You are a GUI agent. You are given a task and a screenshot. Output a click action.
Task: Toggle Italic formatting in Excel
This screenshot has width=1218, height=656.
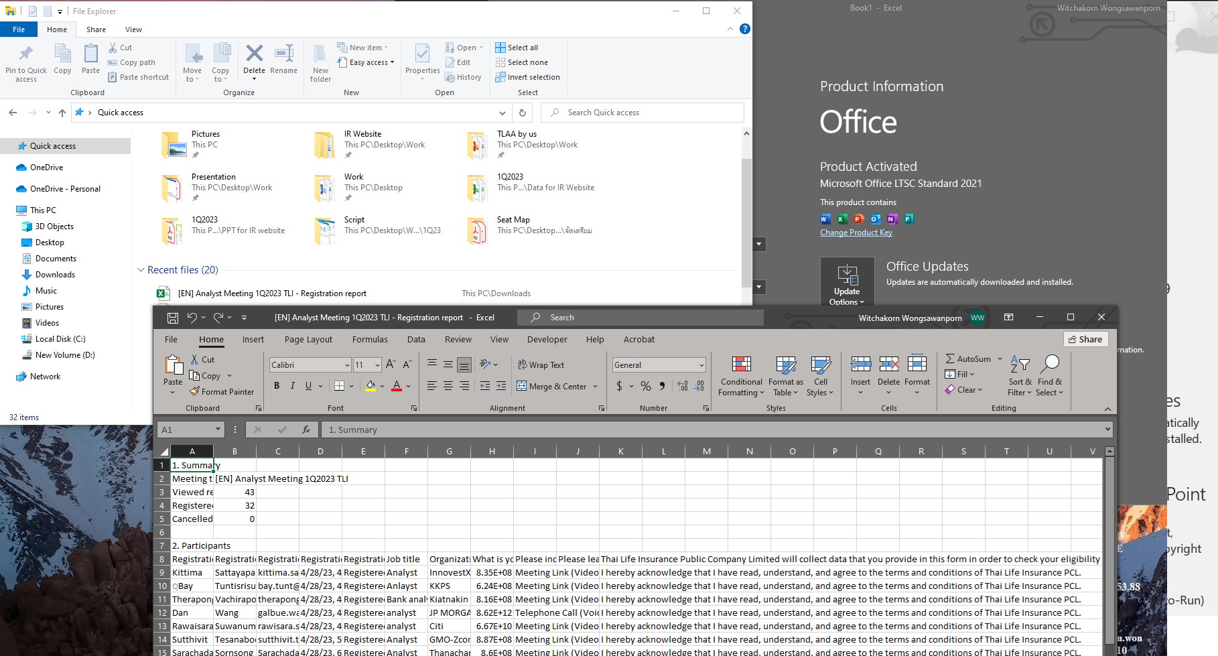(293, 386)
